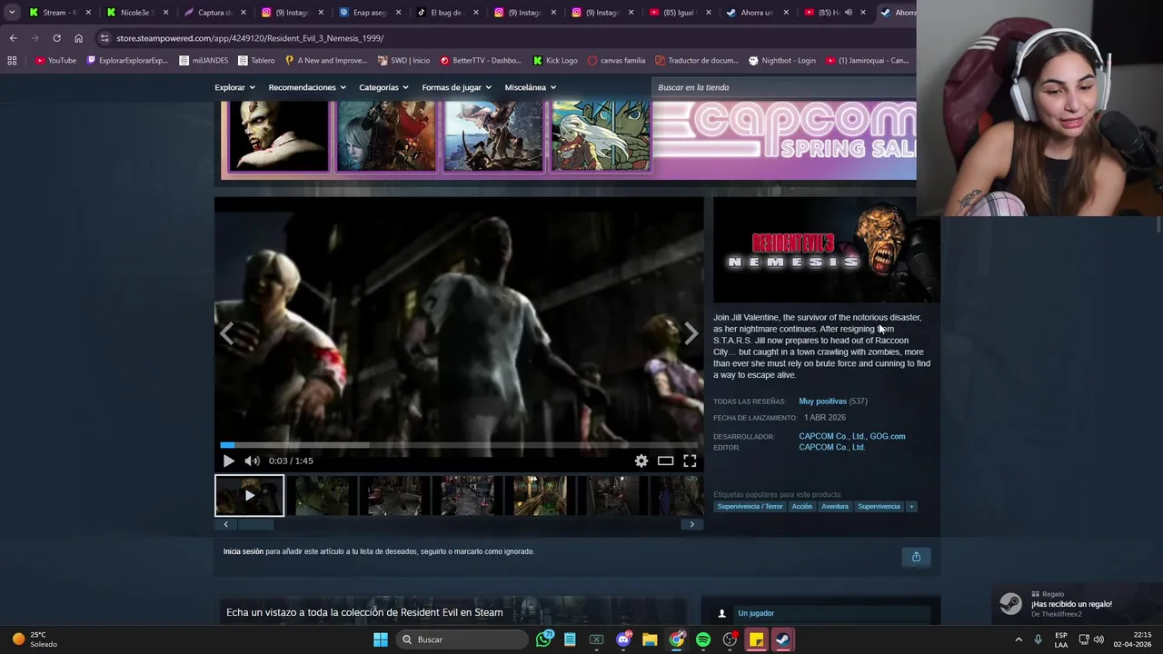Click the Acción tag
This screenshot has width=1163, height=654.
coord(801,506)
